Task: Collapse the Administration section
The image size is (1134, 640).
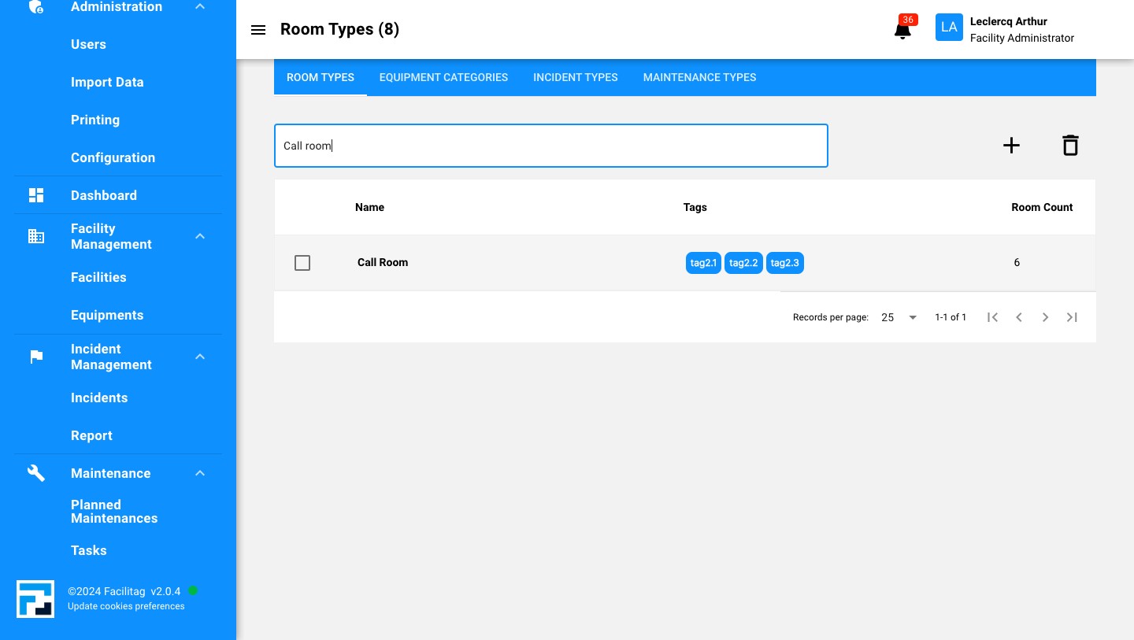Action: click(x=200, y=6)
